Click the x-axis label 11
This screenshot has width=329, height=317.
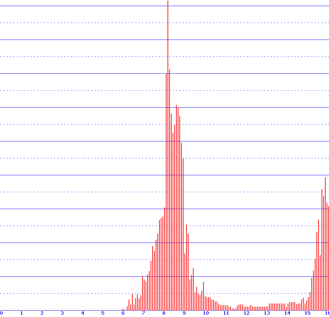226,313
